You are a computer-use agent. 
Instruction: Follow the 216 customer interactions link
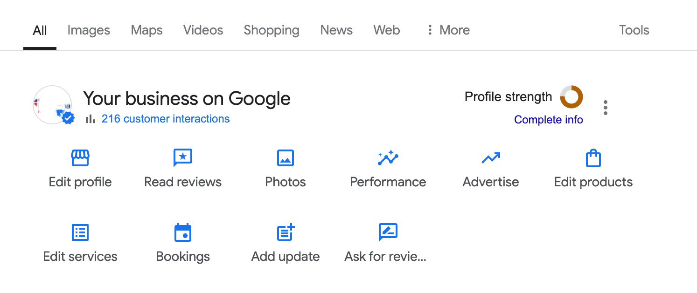click(x=166, y=119)
